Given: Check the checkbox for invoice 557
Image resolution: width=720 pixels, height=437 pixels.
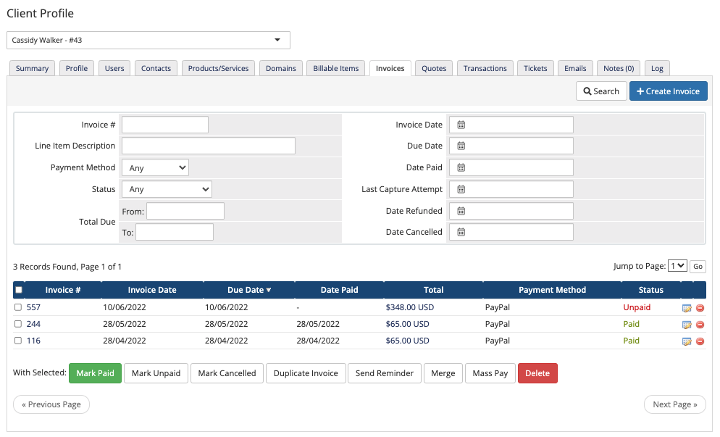Looking at the screenshot, I should click(x=18, y=307).
